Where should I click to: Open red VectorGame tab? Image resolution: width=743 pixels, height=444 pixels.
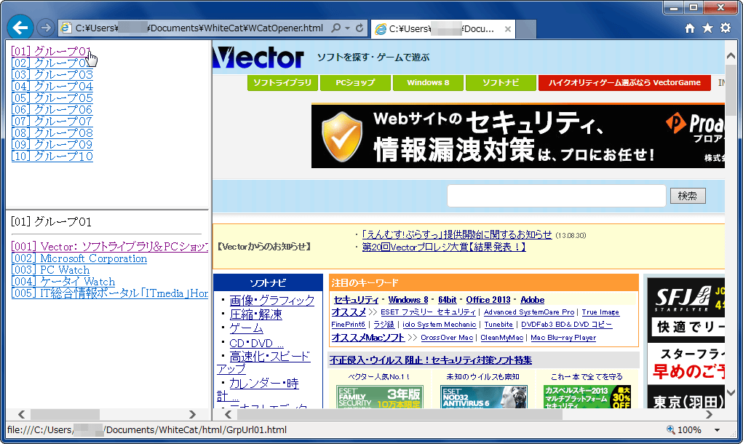click(624, 82)
